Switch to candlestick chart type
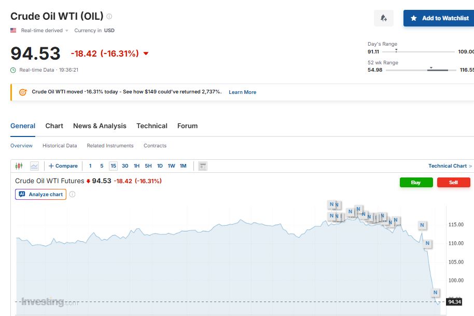 19,166
